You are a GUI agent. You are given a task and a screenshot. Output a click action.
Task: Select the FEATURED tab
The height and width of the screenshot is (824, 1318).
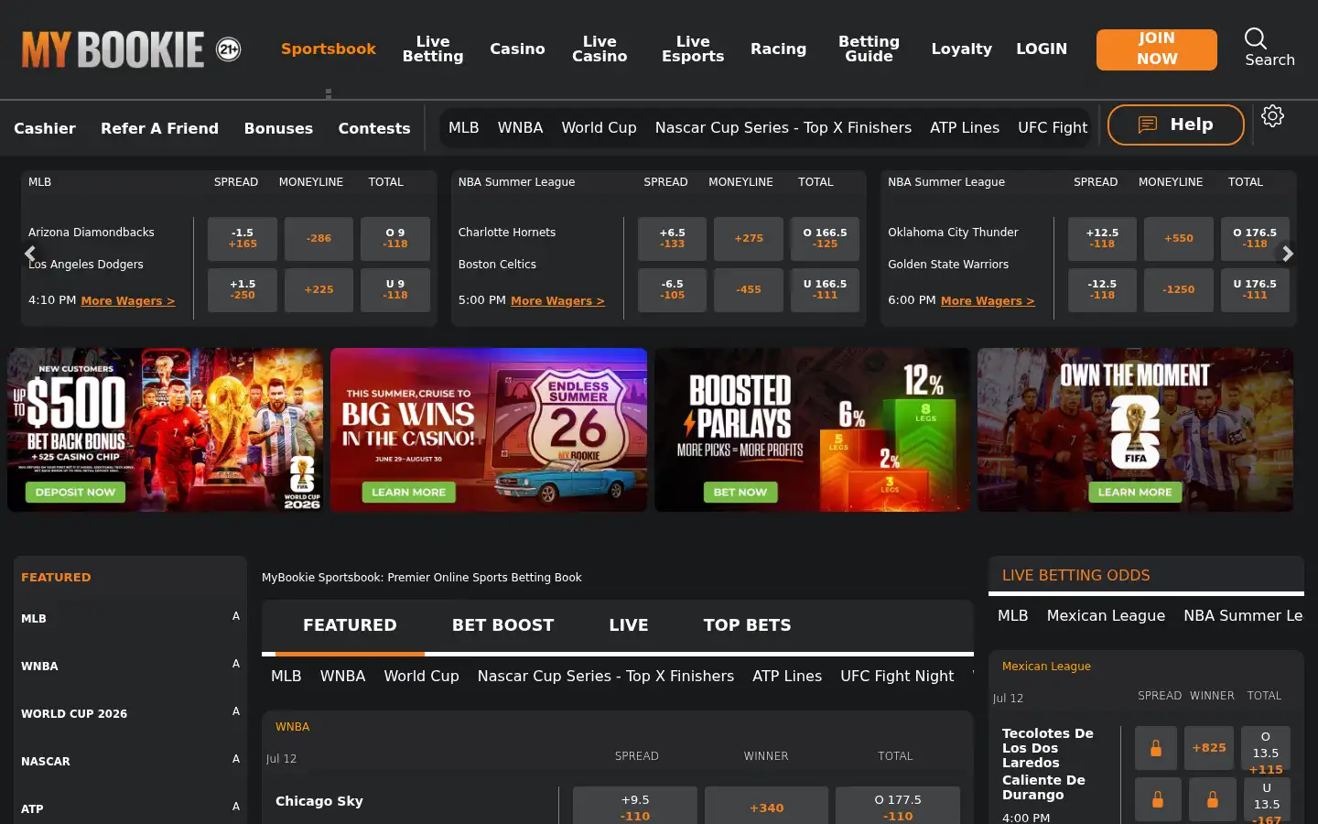[x=350, y=625]
